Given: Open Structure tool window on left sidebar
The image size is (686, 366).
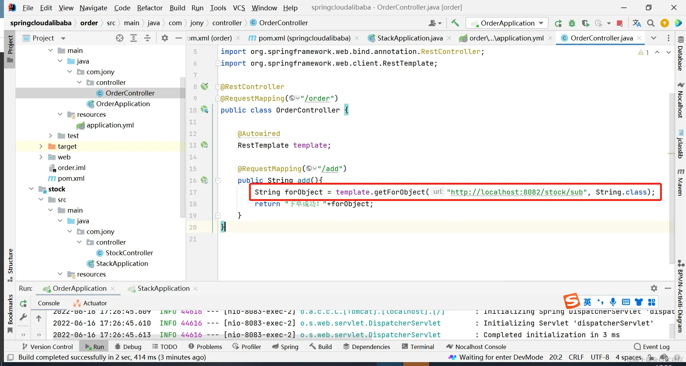Looking at the screenshot, I should click(10, 265).
